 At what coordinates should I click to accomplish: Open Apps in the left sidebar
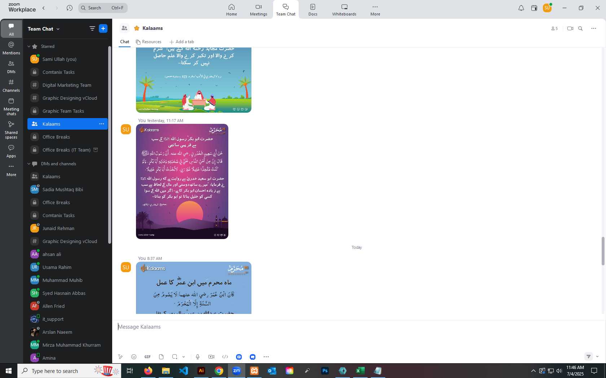tap(11, 151)
